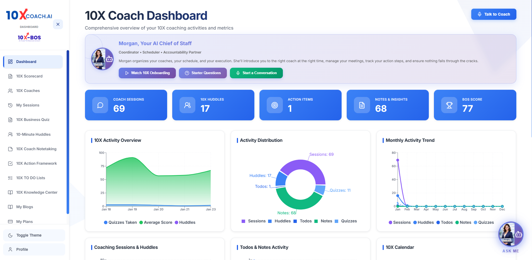
Task: Open 10X Scorecard from the sidebar
Action: (29, 76)
